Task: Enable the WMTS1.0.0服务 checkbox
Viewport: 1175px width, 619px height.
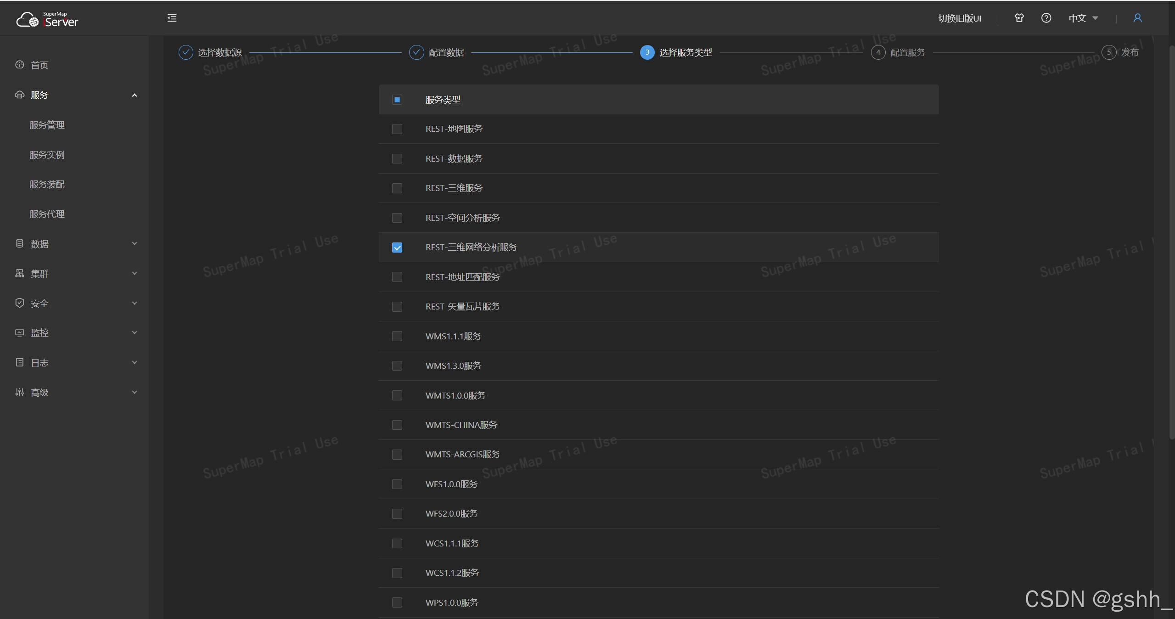Action: pyautogui.click(x=397, y=395)
